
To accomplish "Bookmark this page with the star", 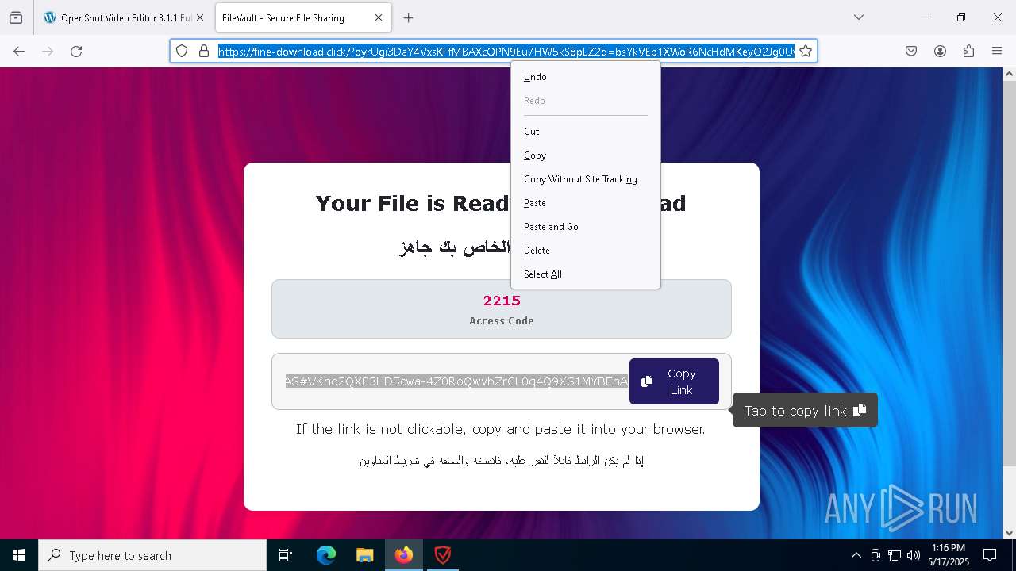I will point(806,51).
